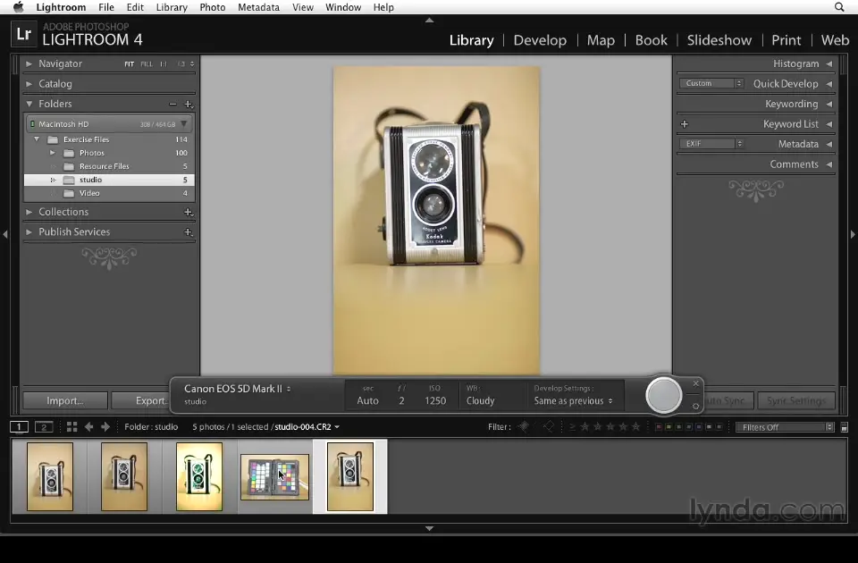Select main window display button 1
The image size is (858, 563).
pyautogui.click(x=19, y=427)
